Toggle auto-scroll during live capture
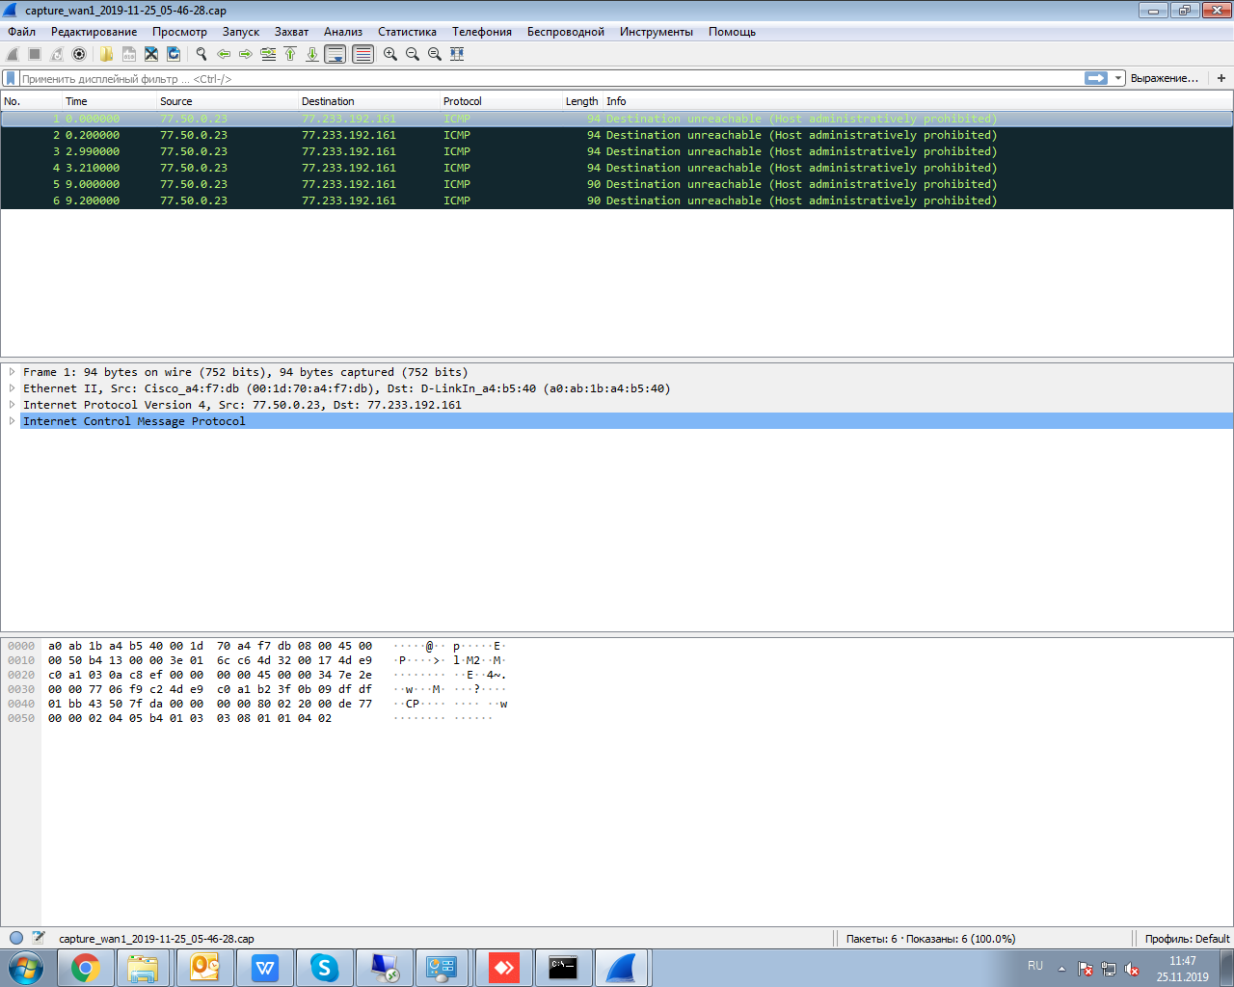 point(335,54)
